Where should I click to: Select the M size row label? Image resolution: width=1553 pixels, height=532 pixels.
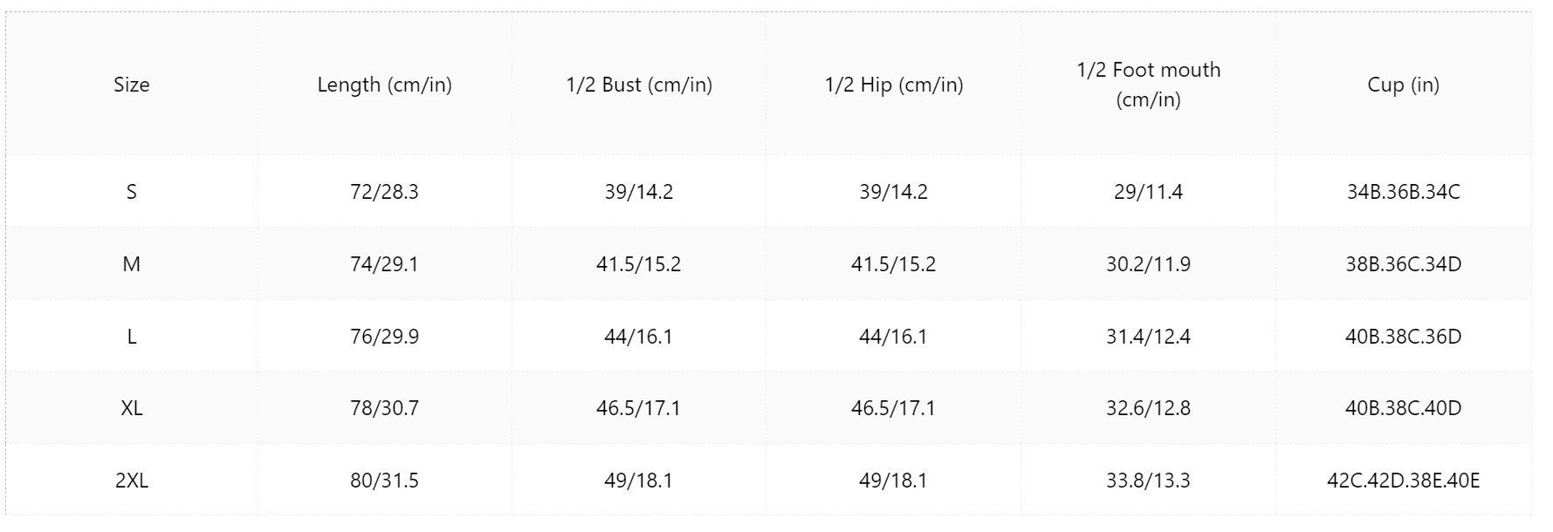[132, 264]
